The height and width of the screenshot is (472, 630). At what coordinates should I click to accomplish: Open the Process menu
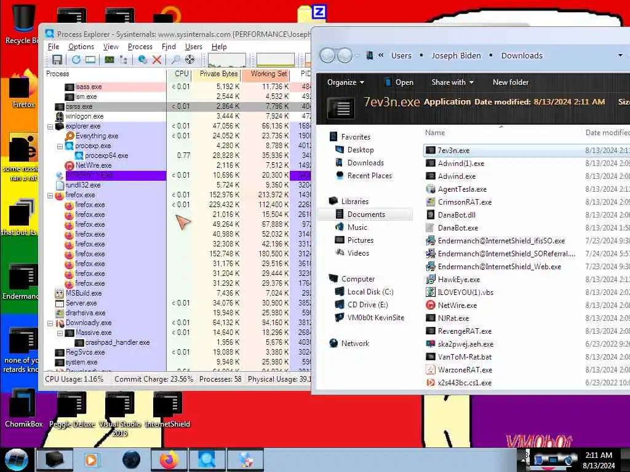(140, 47)
